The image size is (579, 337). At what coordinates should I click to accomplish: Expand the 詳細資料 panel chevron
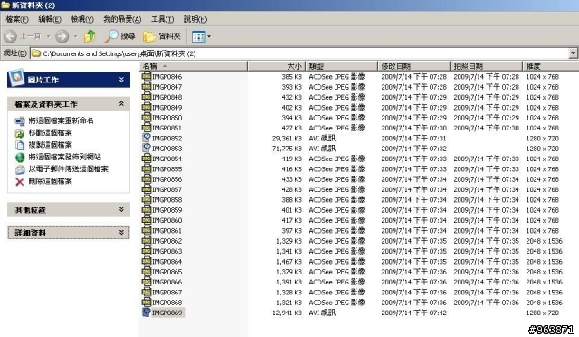coord(121,232)
